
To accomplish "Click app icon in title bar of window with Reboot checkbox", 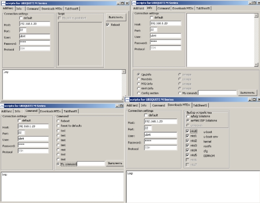I will click(3, 3).
